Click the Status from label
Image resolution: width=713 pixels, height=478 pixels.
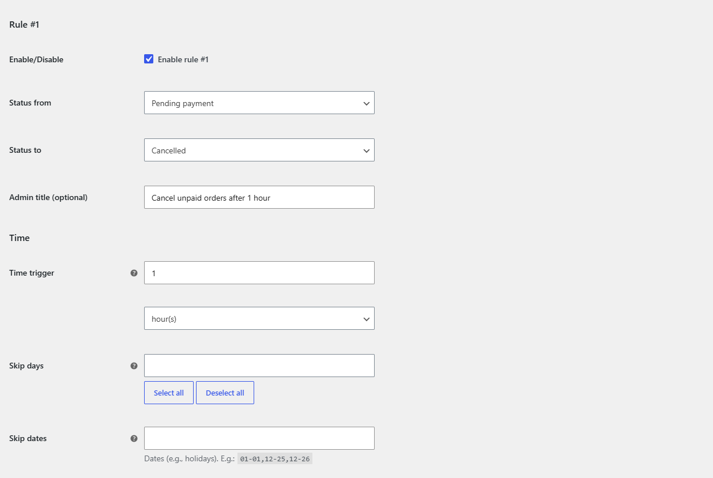click(x=30, y=103)
